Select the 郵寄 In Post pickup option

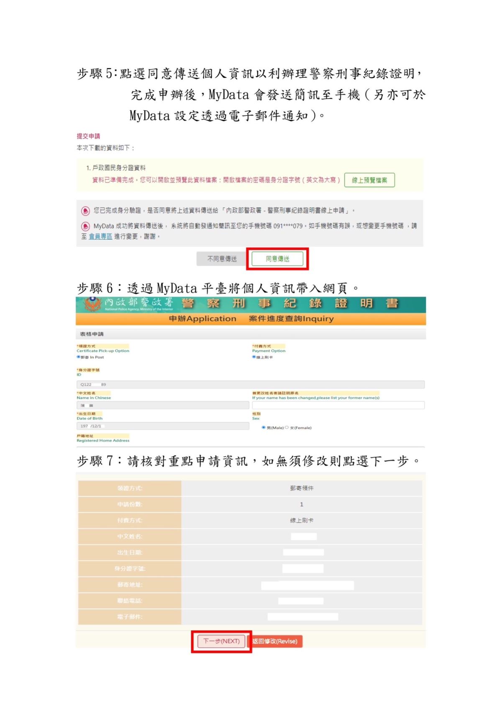click(x=78, y=357)
